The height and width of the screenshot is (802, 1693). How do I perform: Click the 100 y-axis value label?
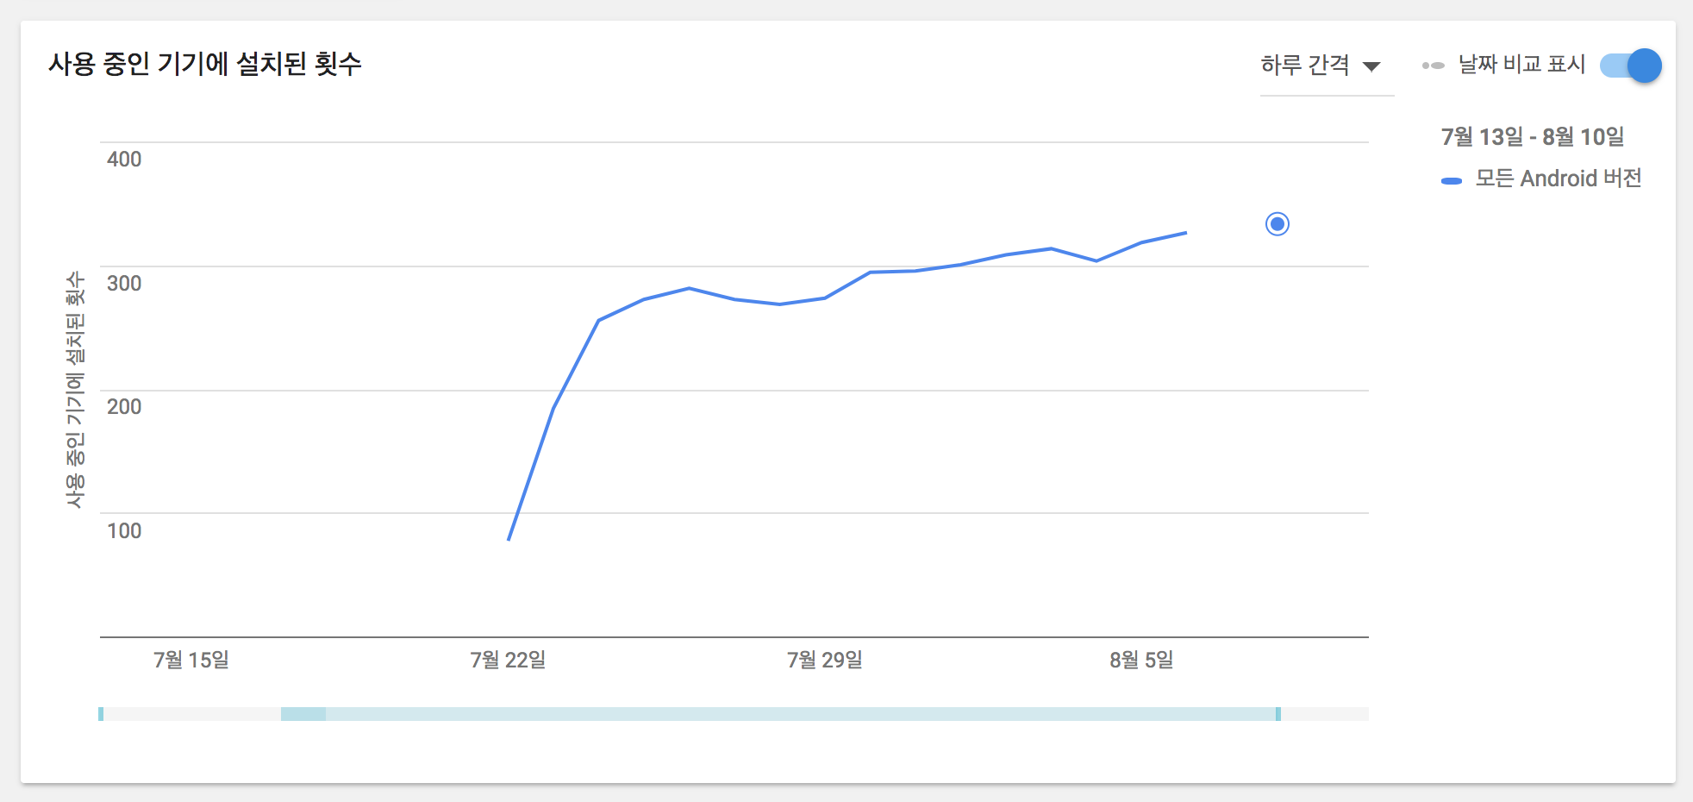pyautogui.click(x=124, y=530)
